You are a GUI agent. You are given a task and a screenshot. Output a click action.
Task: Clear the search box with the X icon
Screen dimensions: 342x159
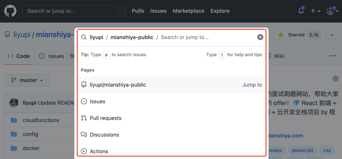260,37
